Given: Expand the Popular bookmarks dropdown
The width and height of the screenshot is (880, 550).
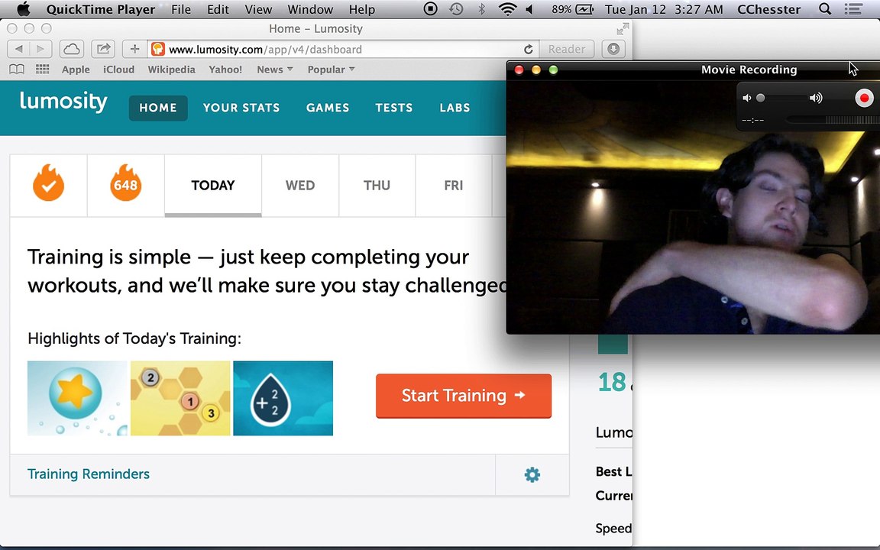Looking at the screenshot, I should 331,70.
